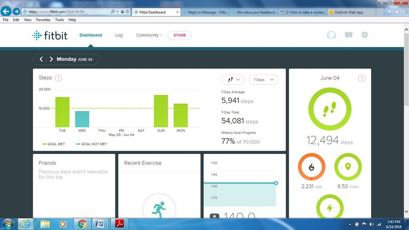The height and width of the screenshot is (230, 409).
Task: Click the profile avatar icon
Action: 331,35
